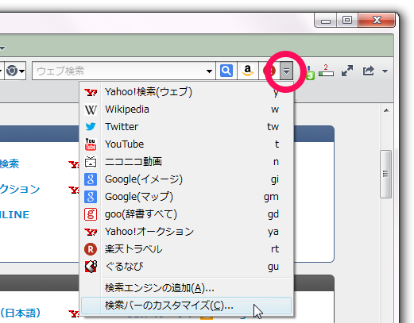
Task: Open the dropdown arrow beside share icon
Action: point(385,71)
